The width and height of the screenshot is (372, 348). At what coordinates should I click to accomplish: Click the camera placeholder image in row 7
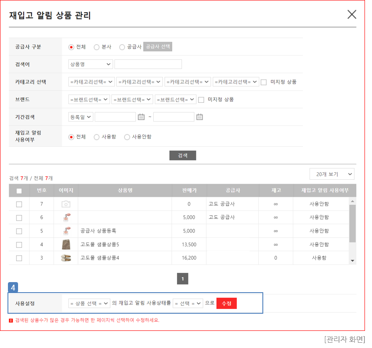(66, 204)
